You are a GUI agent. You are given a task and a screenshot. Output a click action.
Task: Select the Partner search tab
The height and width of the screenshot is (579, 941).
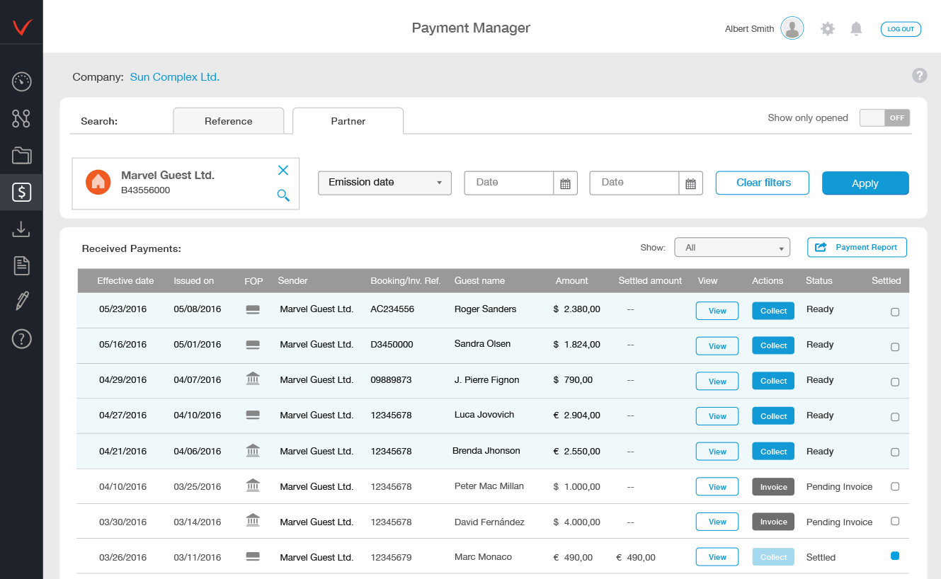[x=348, y=121]
